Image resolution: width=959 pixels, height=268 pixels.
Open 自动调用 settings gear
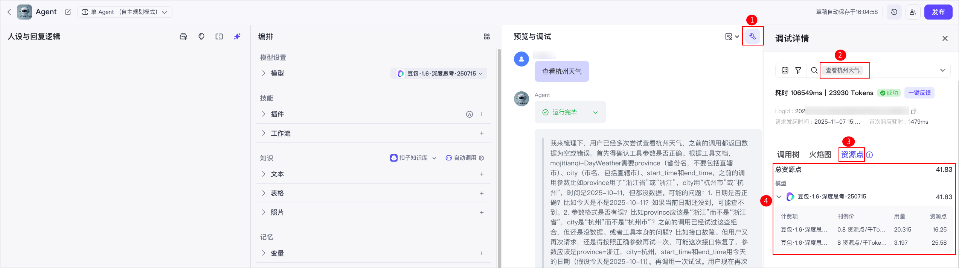(481, 158)
